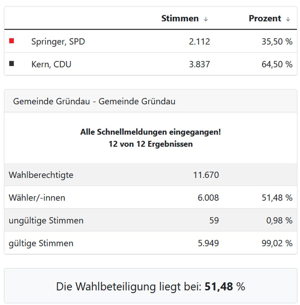The height and width of the screenshot is (305, 300).
Task: Click the Gemeinde Gründau panel header
Action: [x=94, y=101]
